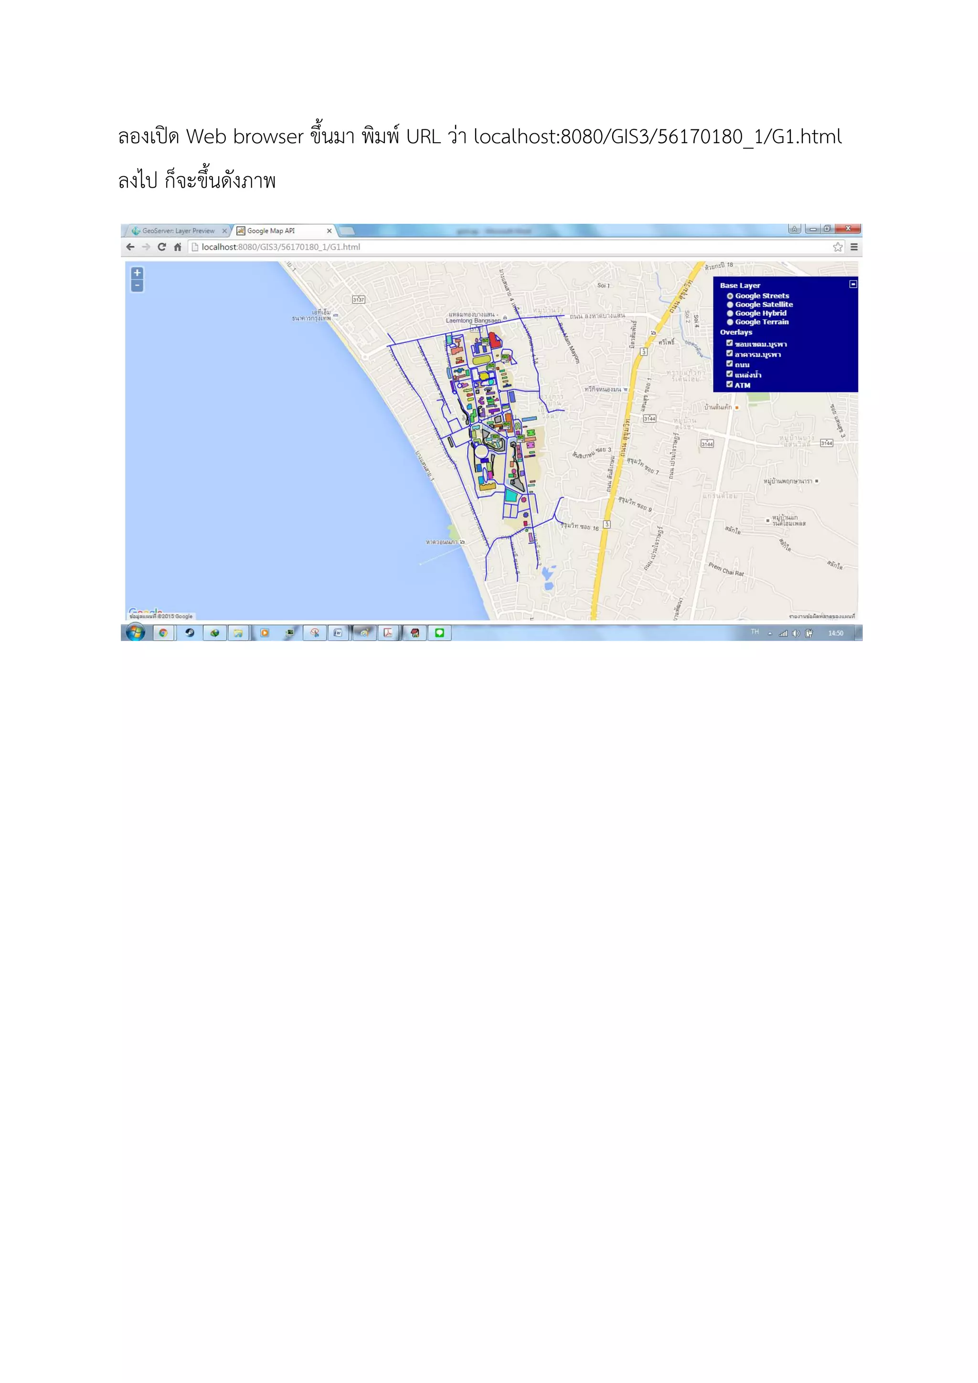Open the browser home page icon
This screenshot has height=1383, width=978.
178,247
